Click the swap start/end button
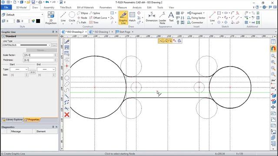The image size is (278, 156). (33, 72)
